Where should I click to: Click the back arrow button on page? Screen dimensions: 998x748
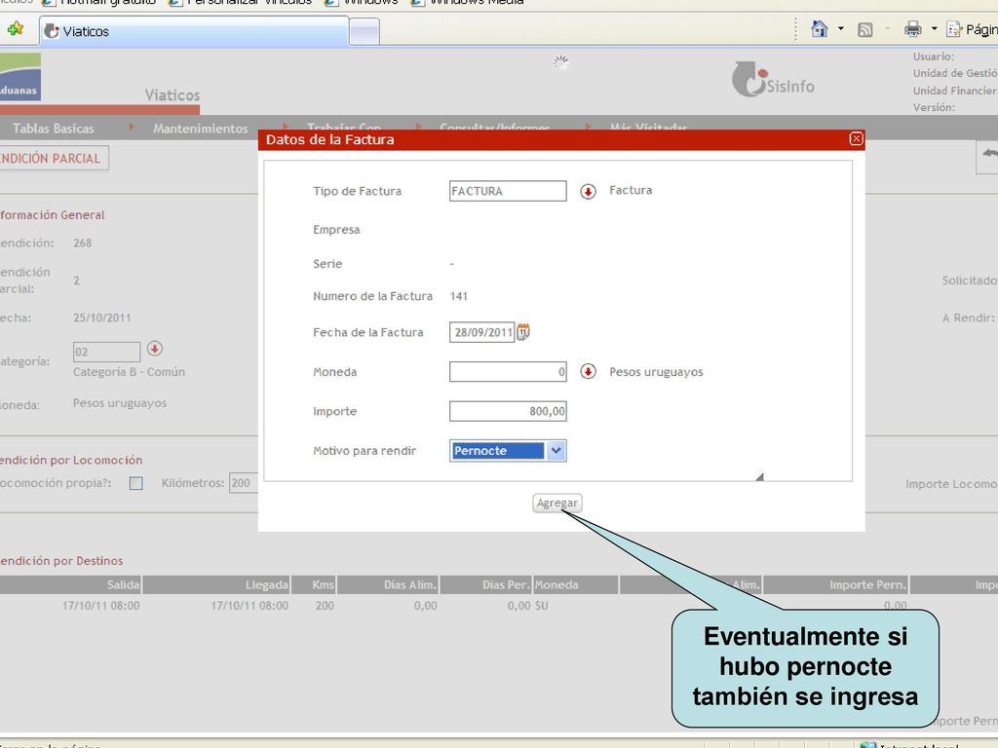point(988,156)
